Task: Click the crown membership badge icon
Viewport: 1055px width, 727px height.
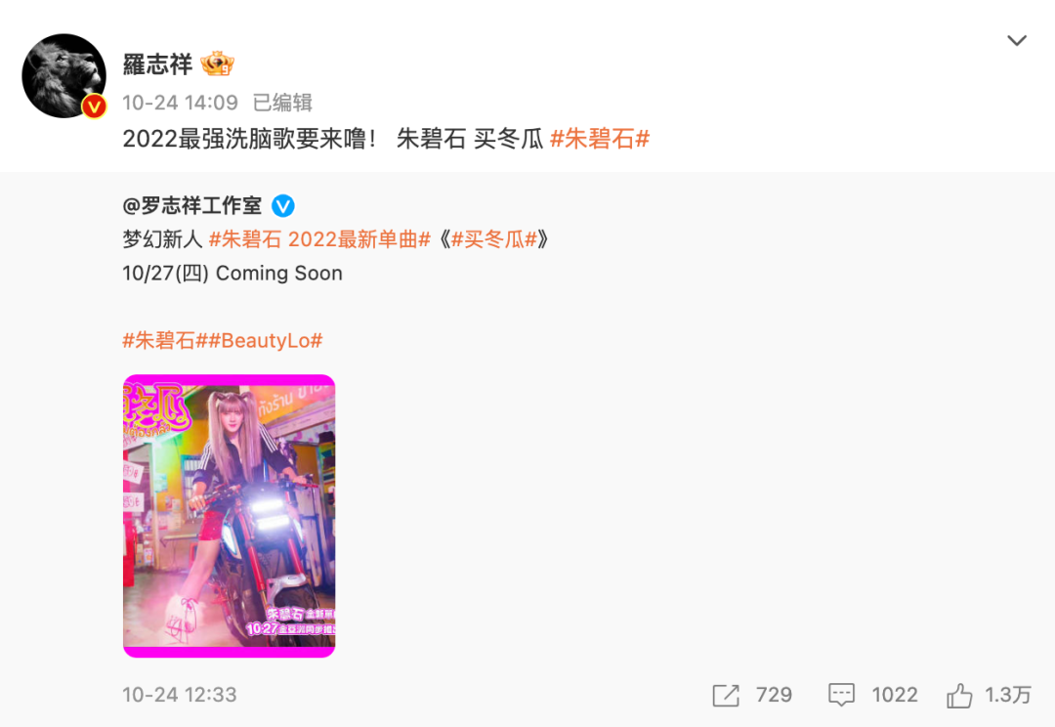Action: pos(217,64)
